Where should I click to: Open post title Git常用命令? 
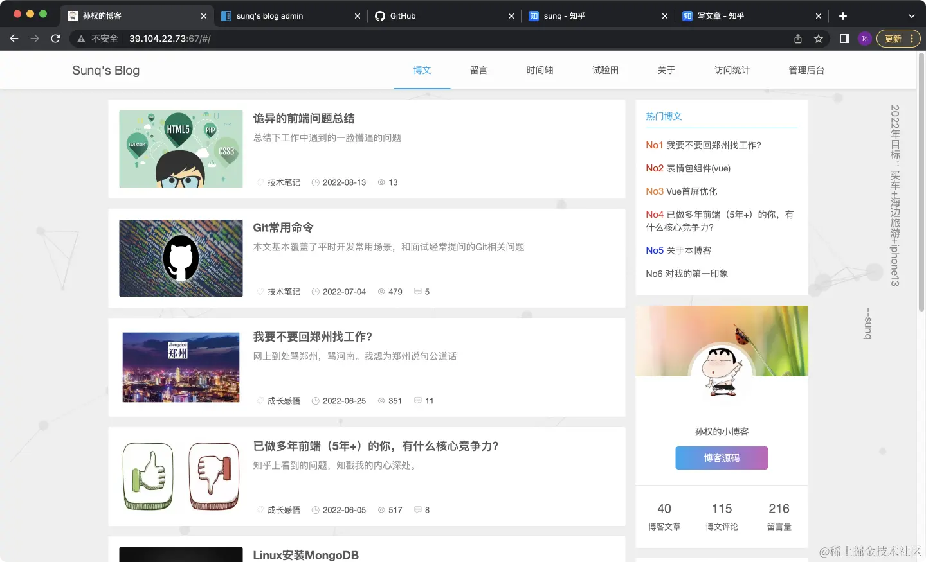[283, 227]
